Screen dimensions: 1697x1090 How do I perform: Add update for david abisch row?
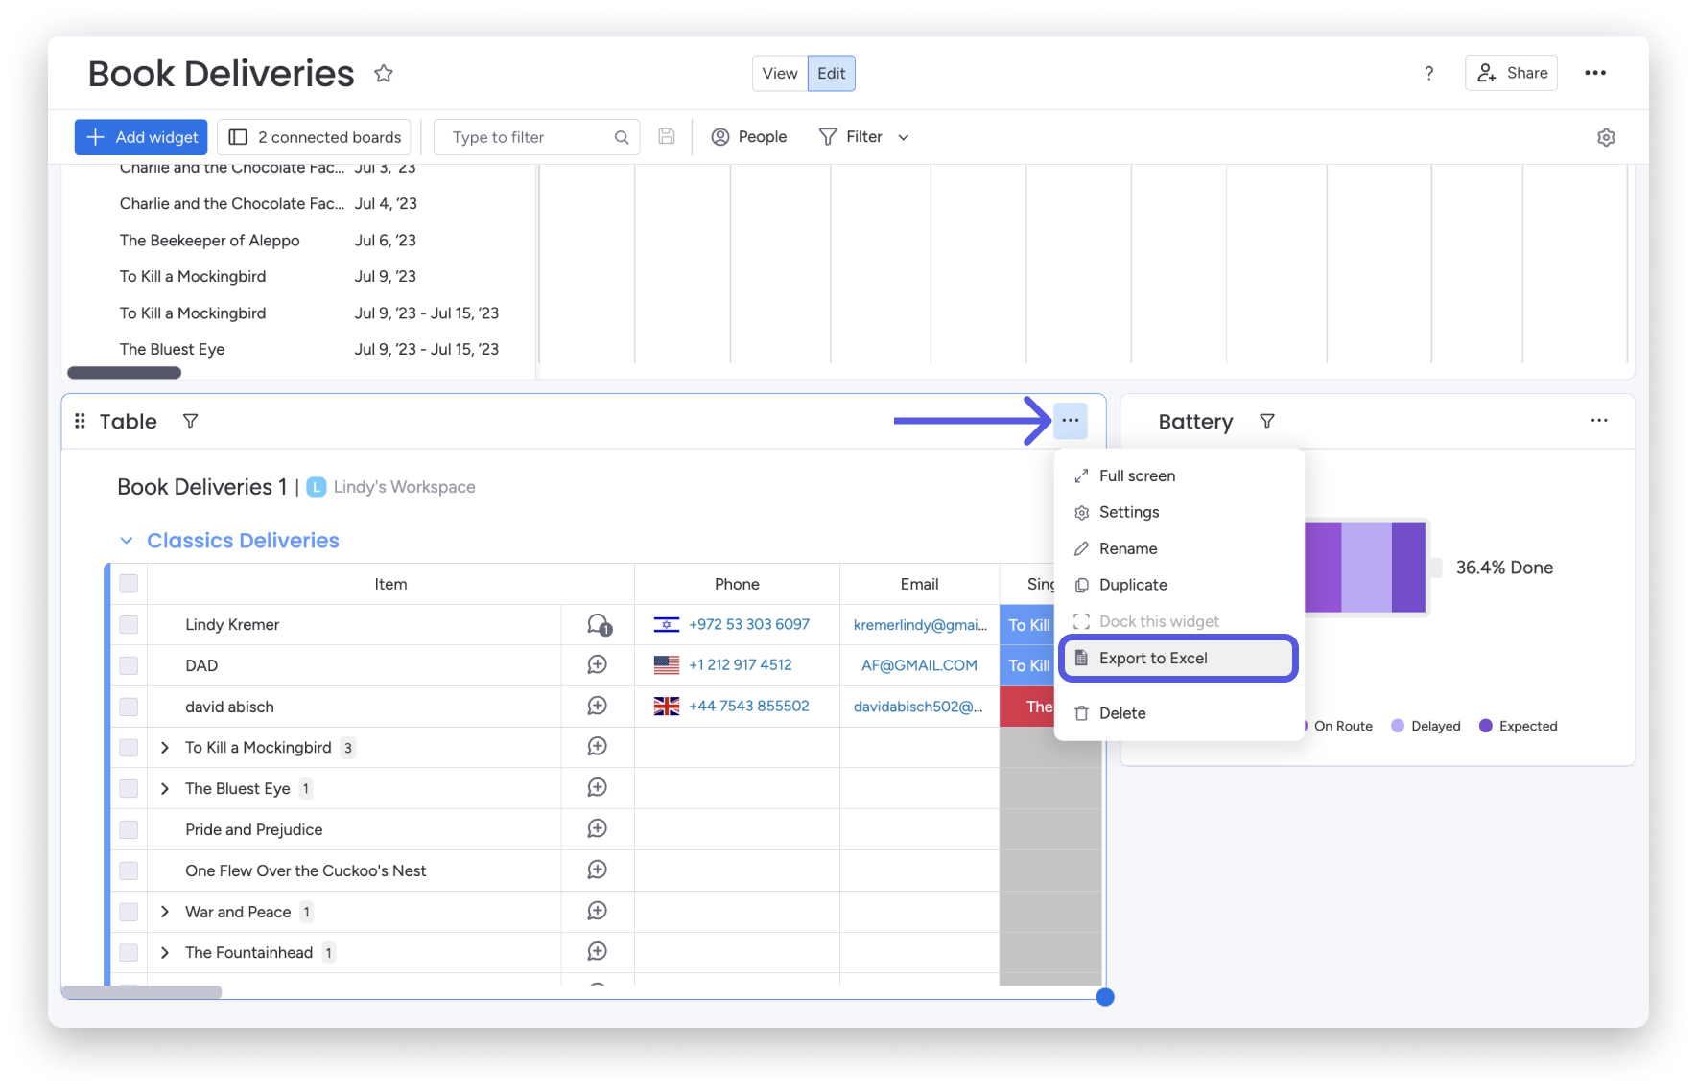pyautogui.click(x=597, y=706)
